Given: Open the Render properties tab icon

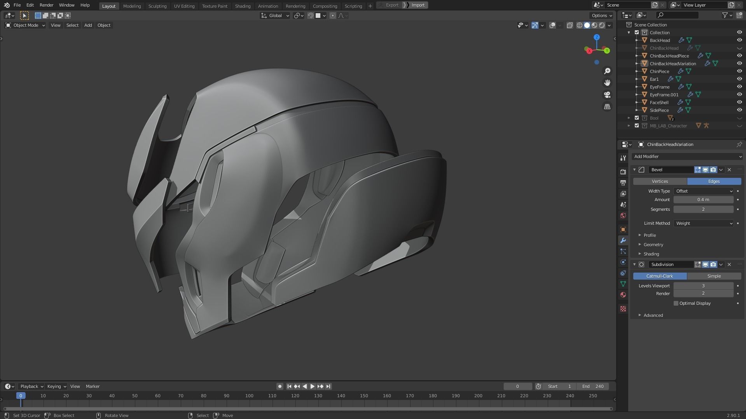Looking at the screenshot, I should (623, 172).
